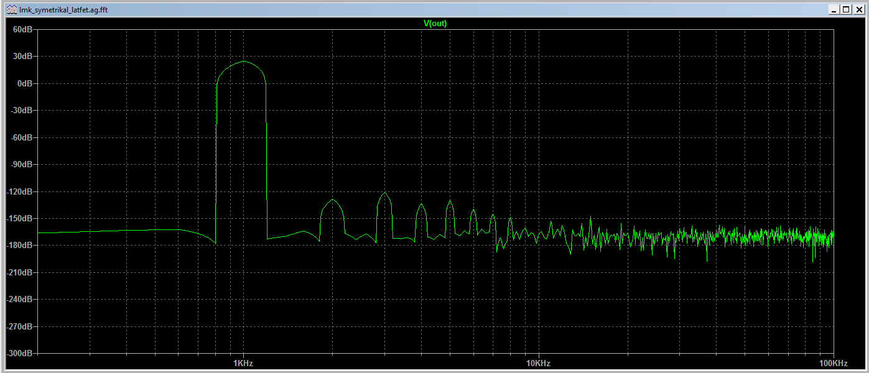The height and width of the screenshot is (373, 869).
Task: Click the 10KHz frequency axis label
Action: tap(538, 363)
